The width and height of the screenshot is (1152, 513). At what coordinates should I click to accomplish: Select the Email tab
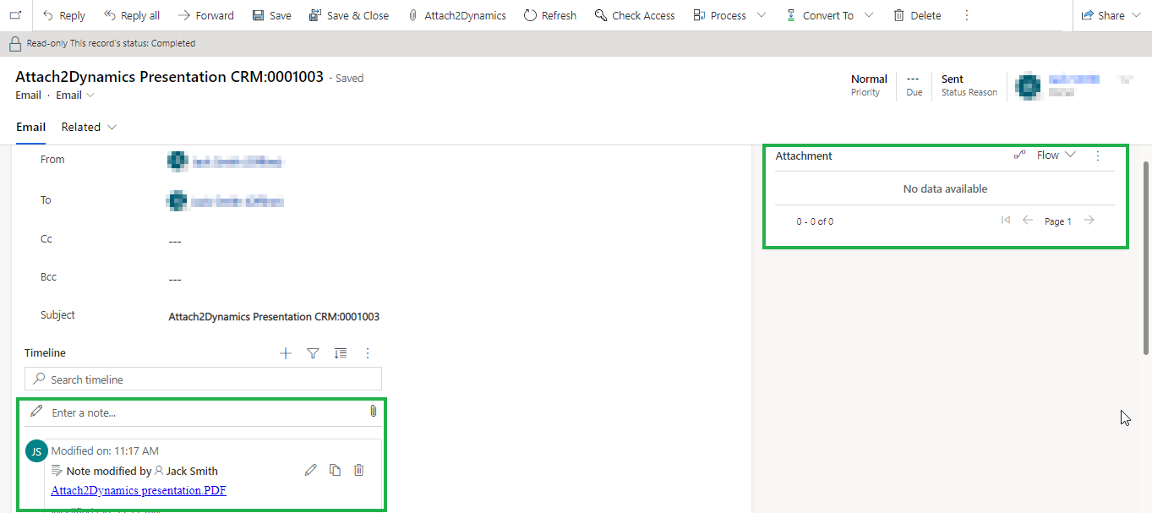30,126
